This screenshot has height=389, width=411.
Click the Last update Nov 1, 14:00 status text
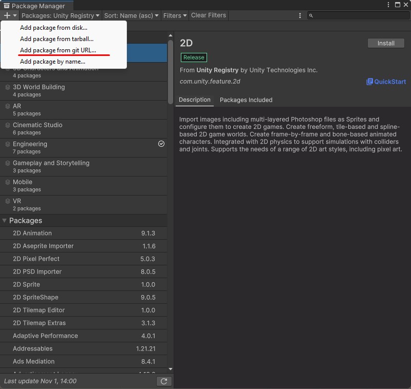pyautogui.click(x=41, y=381)
